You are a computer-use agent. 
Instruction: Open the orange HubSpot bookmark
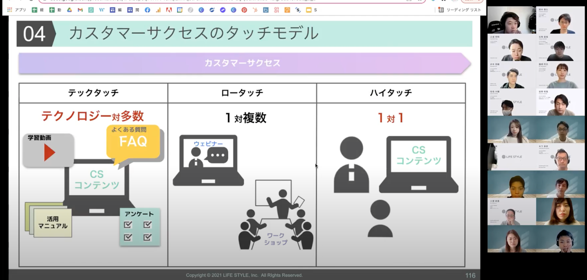tap(255, 10)
